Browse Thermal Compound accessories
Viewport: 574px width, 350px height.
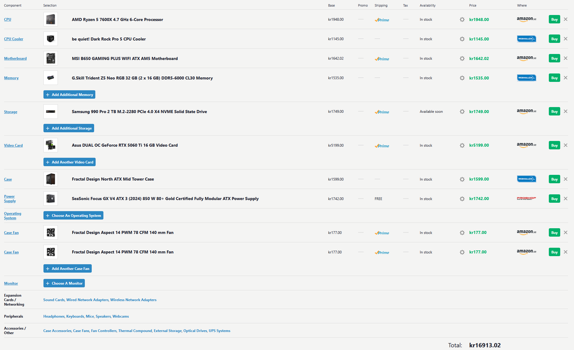coord(135,331)
